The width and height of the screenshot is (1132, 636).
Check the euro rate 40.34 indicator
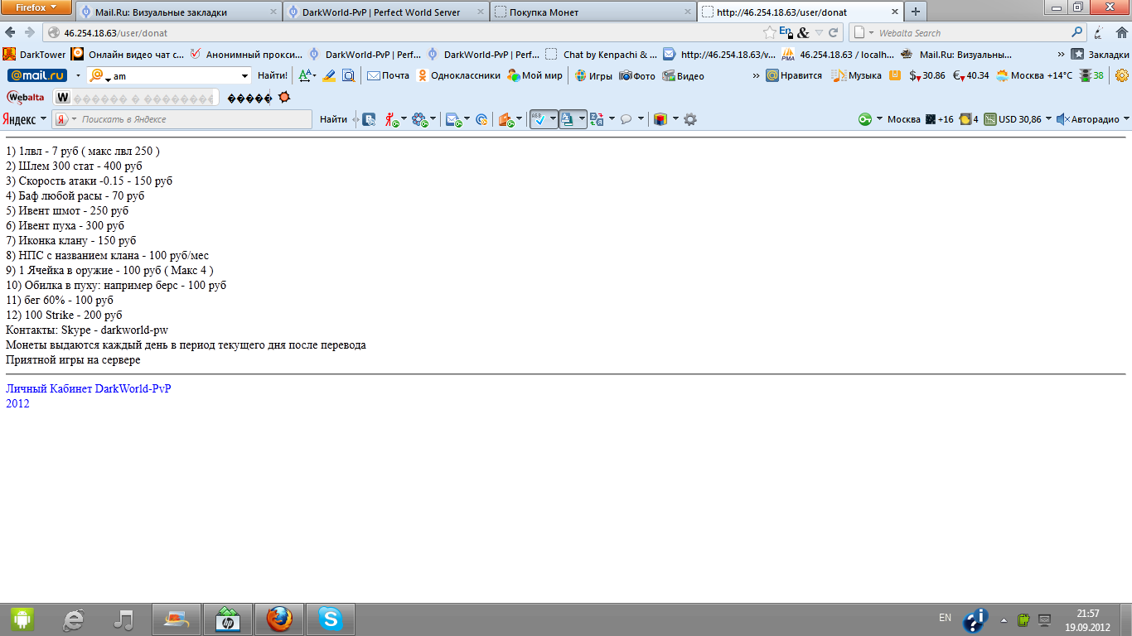pyautogui.click(x=970, y=75)
